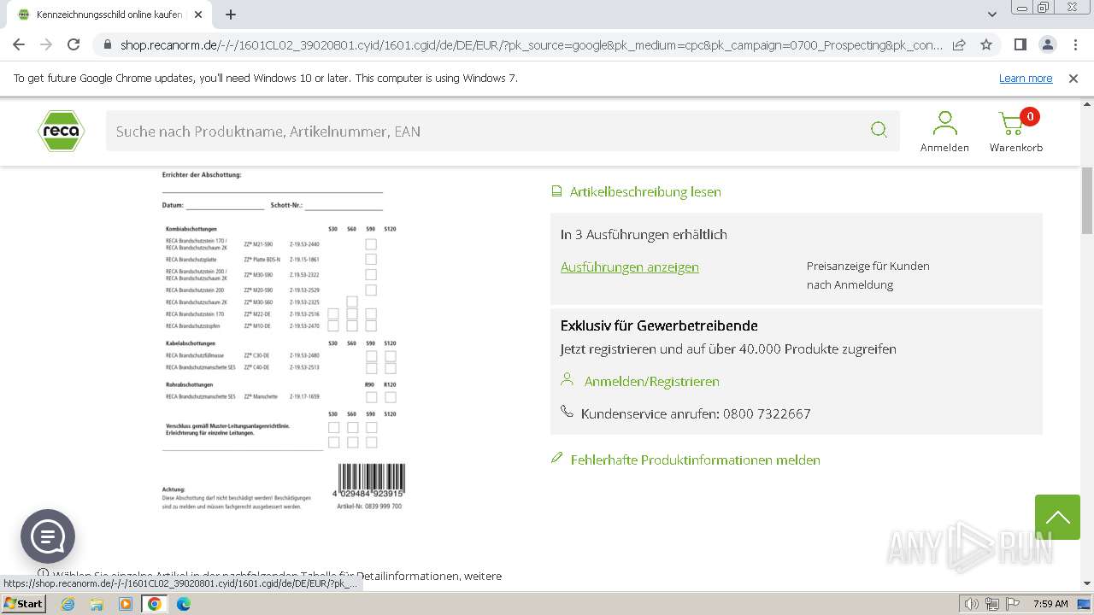Click Anmelden/Registrieren link

click(652, 381)
